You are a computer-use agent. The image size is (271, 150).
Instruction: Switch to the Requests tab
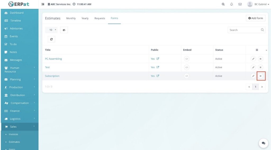click(x=100, y=18)
